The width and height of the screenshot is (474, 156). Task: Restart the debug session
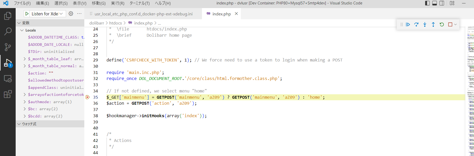(442, 24)
